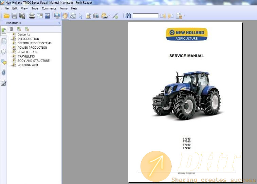The height and width of the screenshot is (184, 257).
Task: Click the search options page icon
Action: [x=179, y=16]
